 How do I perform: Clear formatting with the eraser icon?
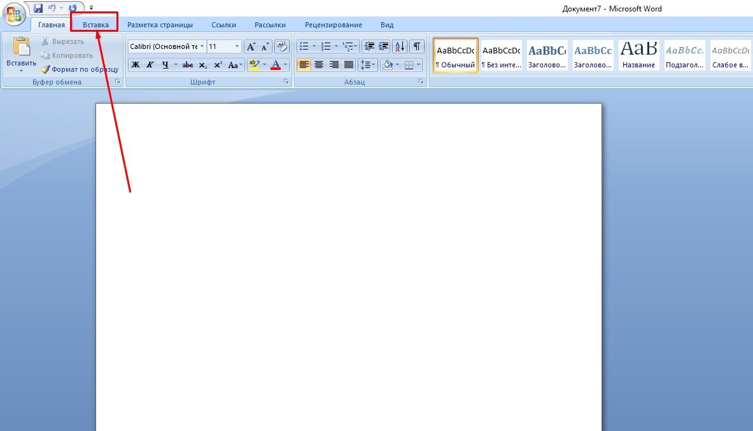[282, 46]
